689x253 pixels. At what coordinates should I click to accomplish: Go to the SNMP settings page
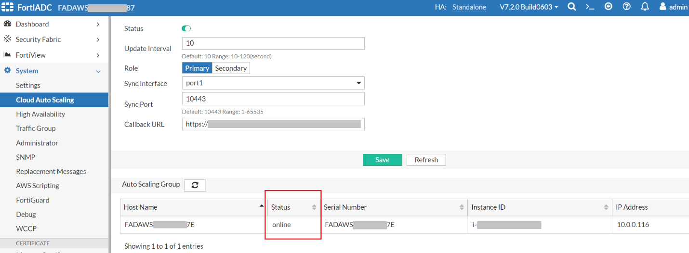26,157
